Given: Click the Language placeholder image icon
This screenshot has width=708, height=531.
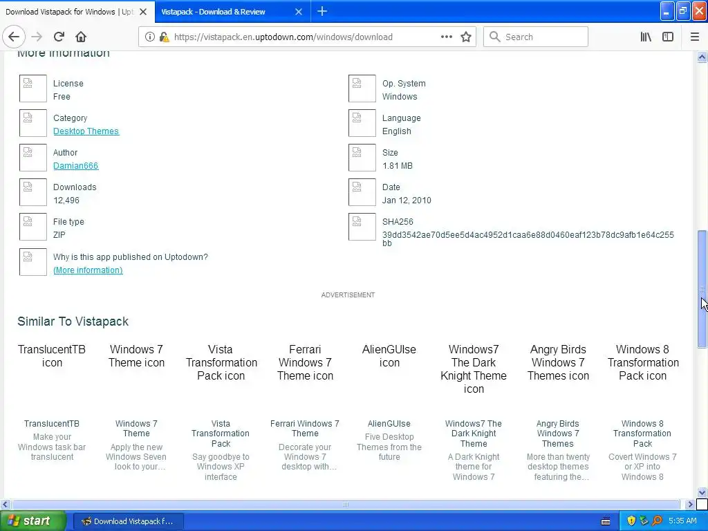Looking at the screenshot, I should (x=362, y=123).
